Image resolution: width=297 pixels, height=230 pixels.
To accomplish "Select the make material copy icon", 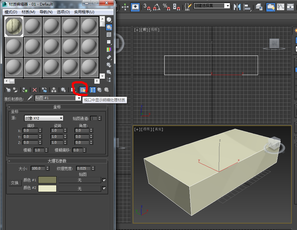I will [x=45, y=90].
